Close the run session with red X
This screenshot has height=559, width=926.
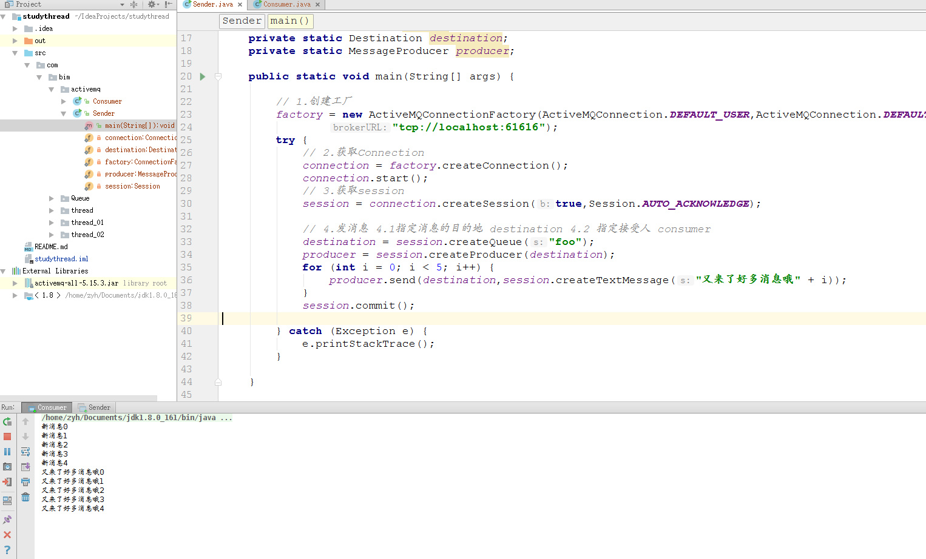pyautogui.click(x=7, y=535)
